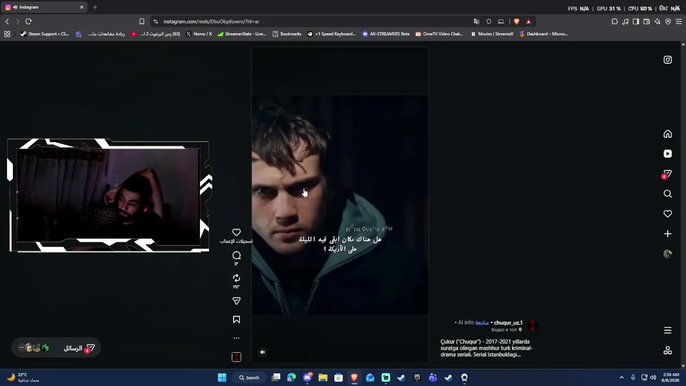The width and height of the screenshot is (686, 386).
Task: Open the Brave Wallet icon
Action: tap(646, 21)
